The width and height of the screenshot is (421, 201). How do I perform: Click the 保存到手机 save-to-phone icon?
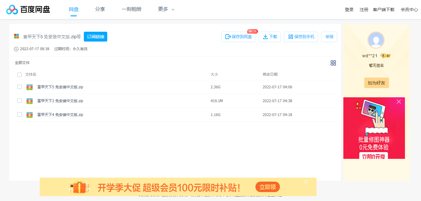(290, 37)
